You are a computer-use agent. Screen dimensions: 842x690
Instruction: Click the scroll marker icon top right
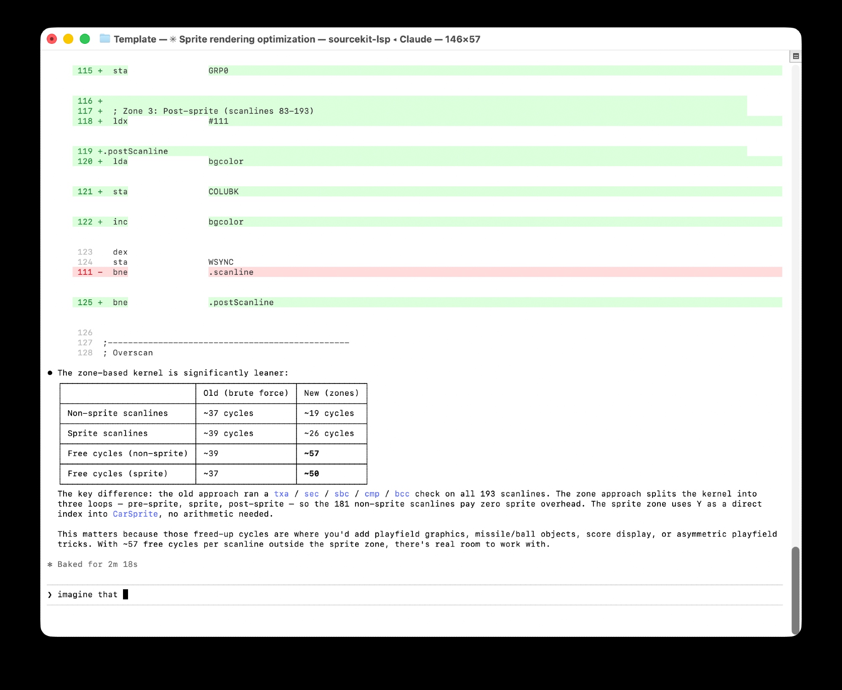pos(795,56)
